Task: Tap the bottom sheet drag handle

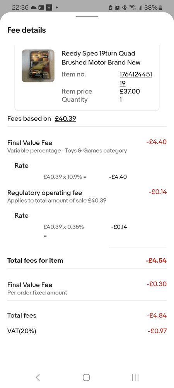Action: tap(87, 17)
